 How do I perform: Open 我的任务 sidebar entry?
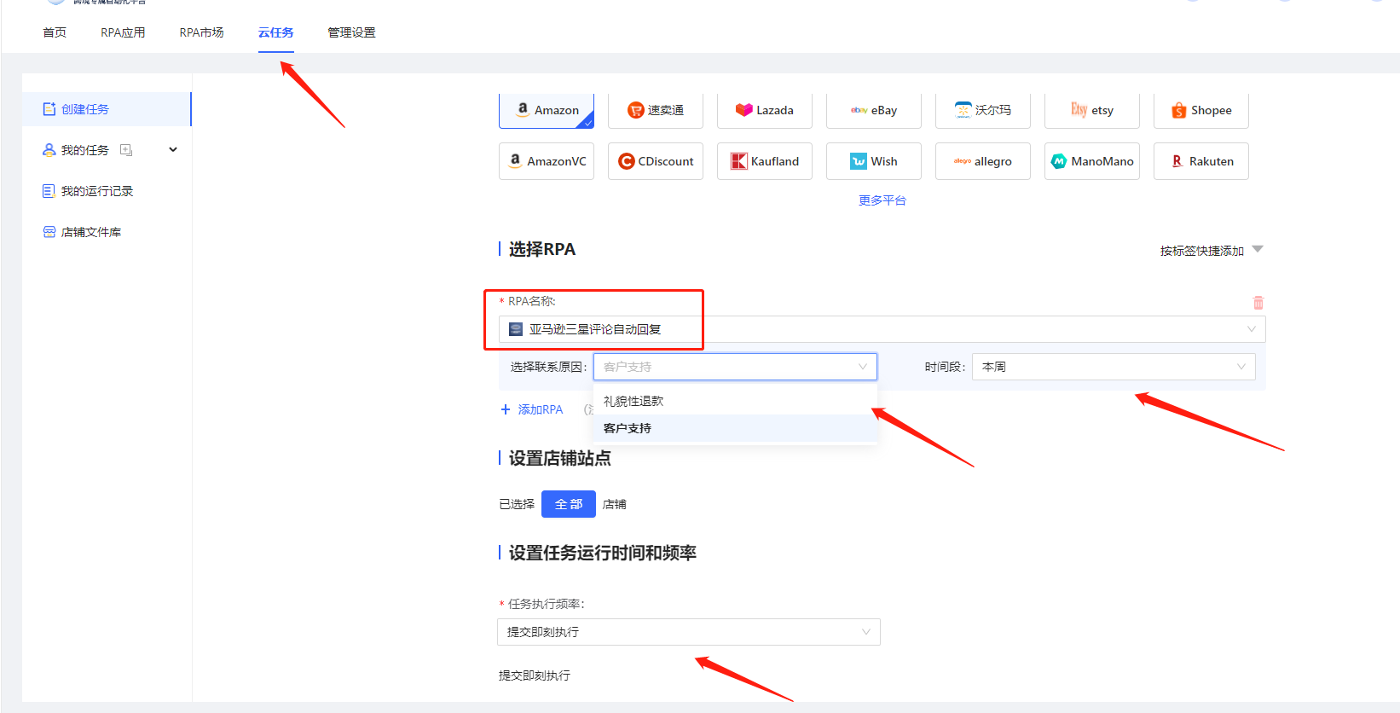tap(85, 150)
